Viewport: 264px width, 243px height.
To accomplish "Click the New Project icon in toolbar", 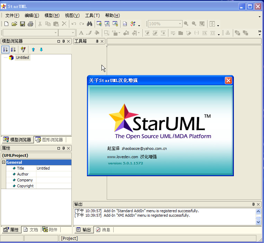I will 6,24.
